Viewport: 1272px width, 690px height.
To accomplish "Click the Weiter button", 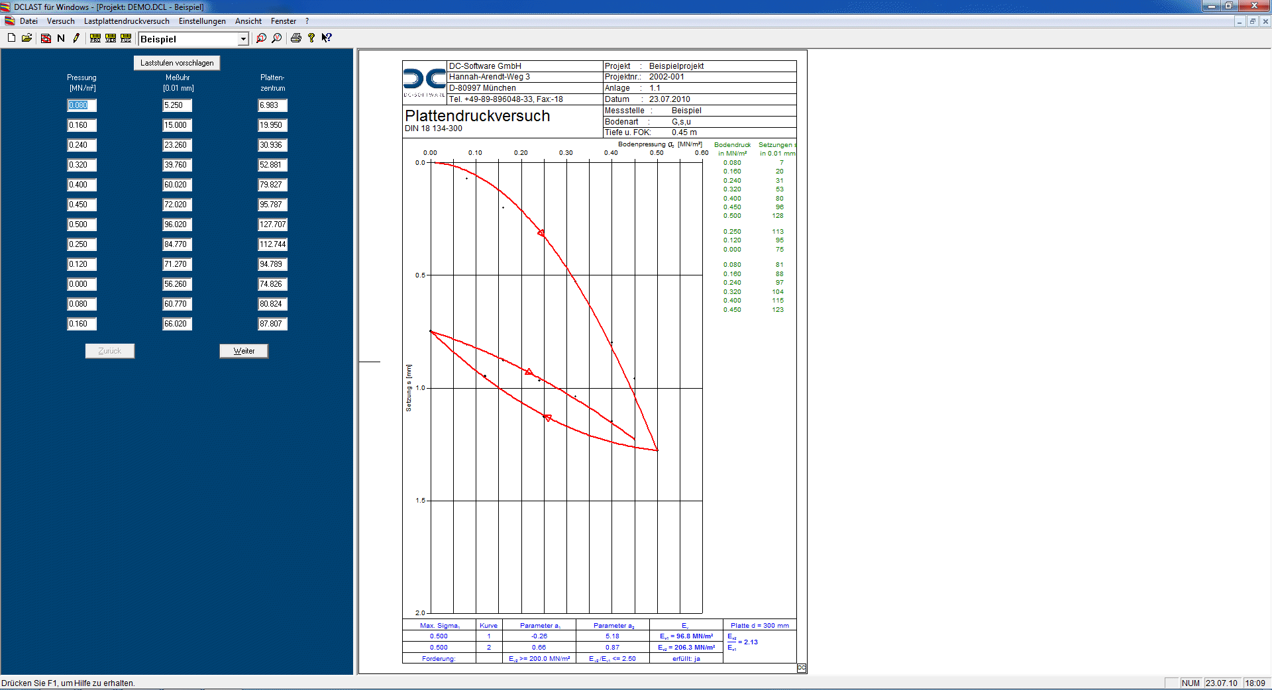I will click(x=244, y=351).
